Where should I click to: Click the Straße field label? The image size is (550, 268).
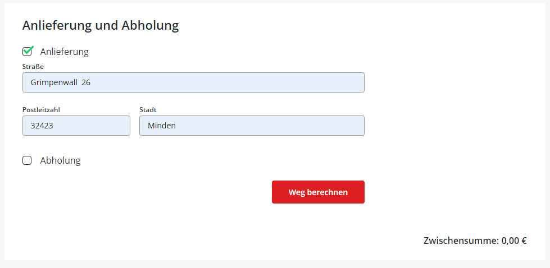tap(33, 67)
